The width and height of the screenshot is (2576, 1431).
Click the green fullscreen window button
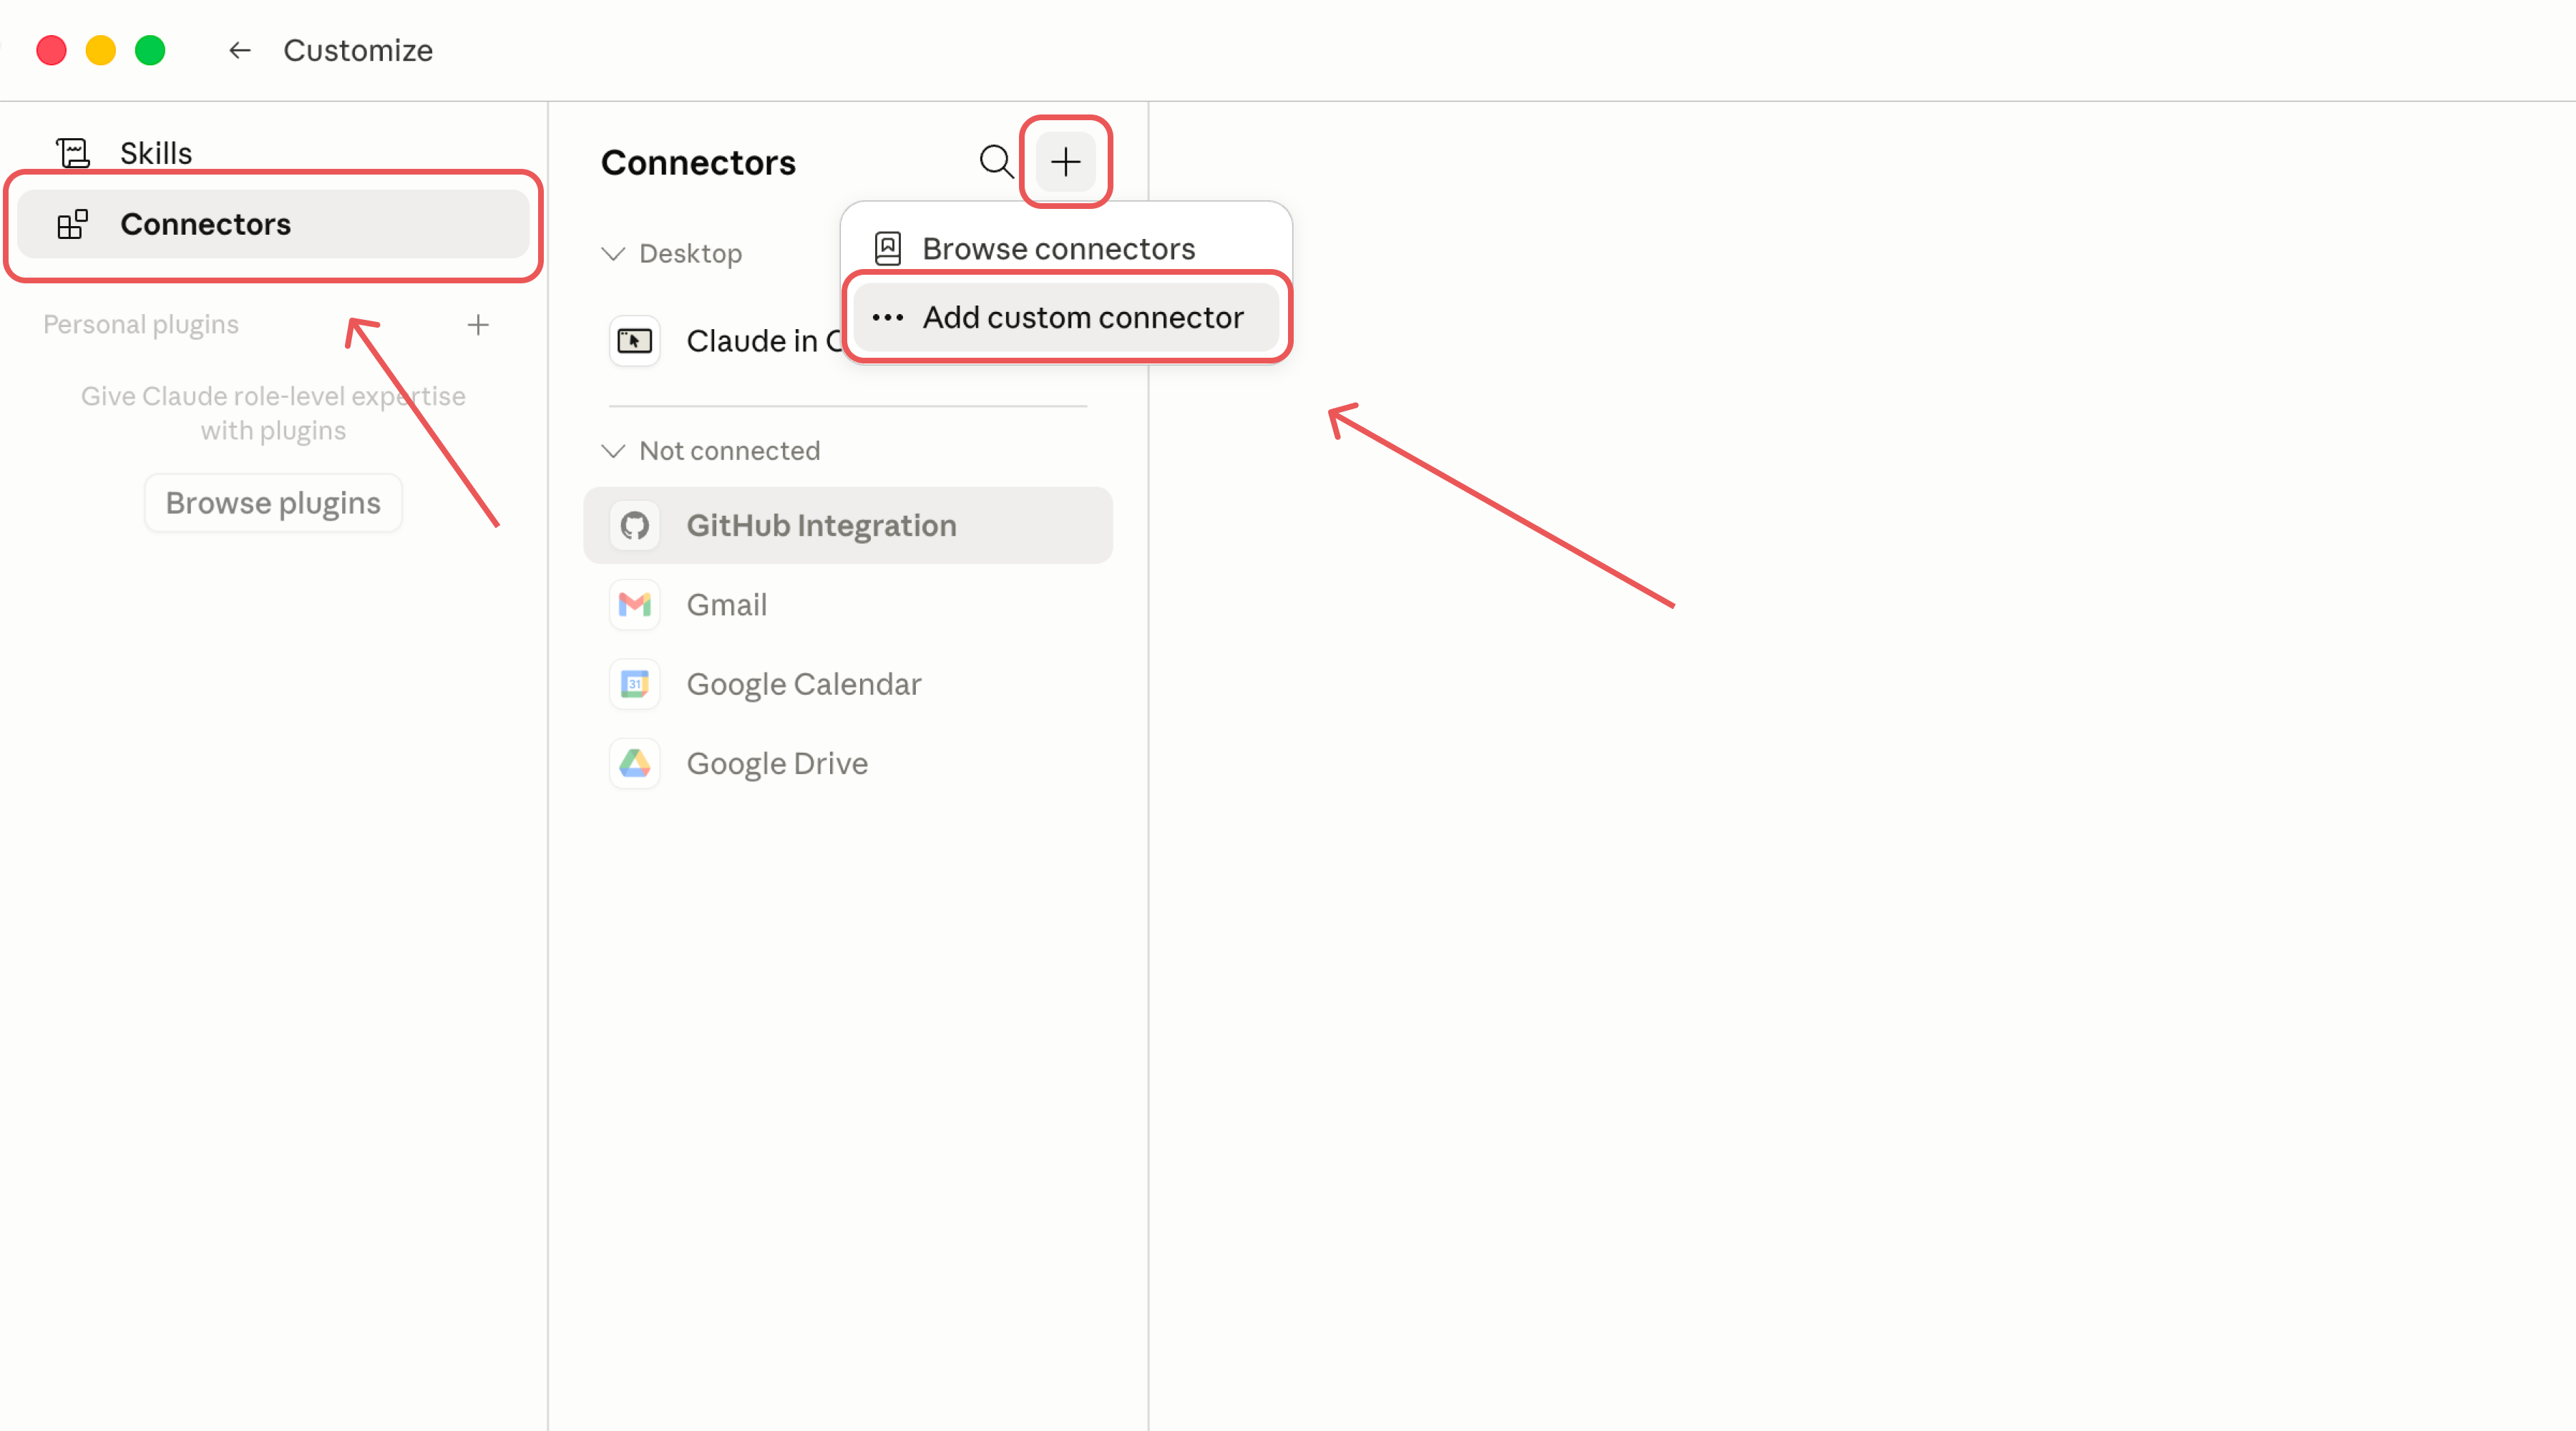[x=150, y=50]
